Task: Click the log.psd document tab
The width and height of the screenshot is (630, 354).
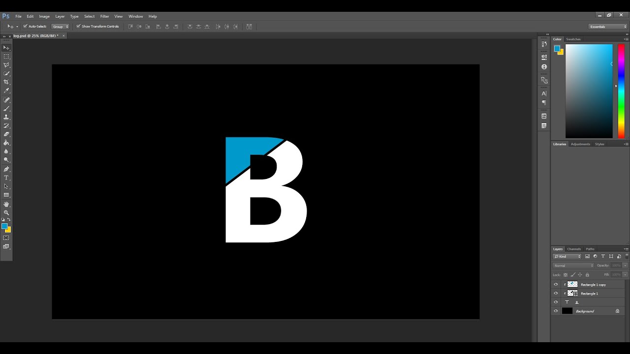Action: (36, 36)
